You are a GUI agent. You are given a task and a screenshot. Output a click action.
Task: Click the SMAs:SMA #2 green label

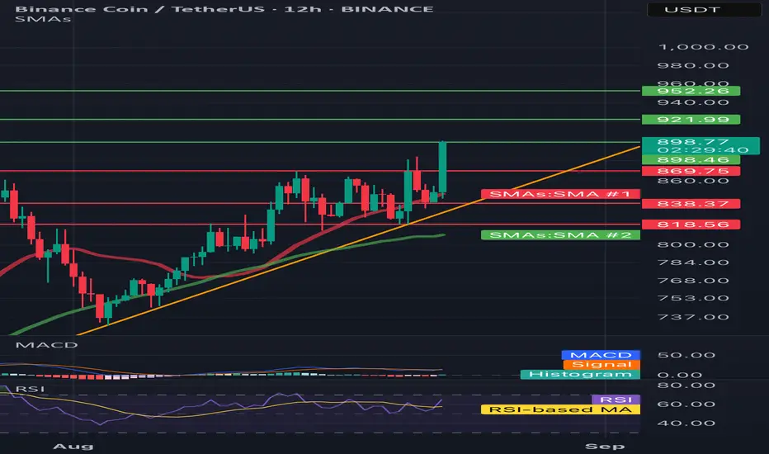560,235
